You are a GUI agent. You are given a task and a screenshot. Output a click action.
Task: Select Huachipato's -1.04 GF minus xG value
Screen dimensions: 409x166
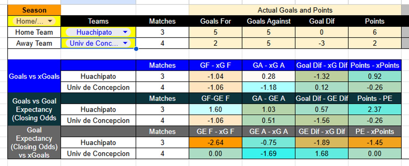(x=216, y=76)
